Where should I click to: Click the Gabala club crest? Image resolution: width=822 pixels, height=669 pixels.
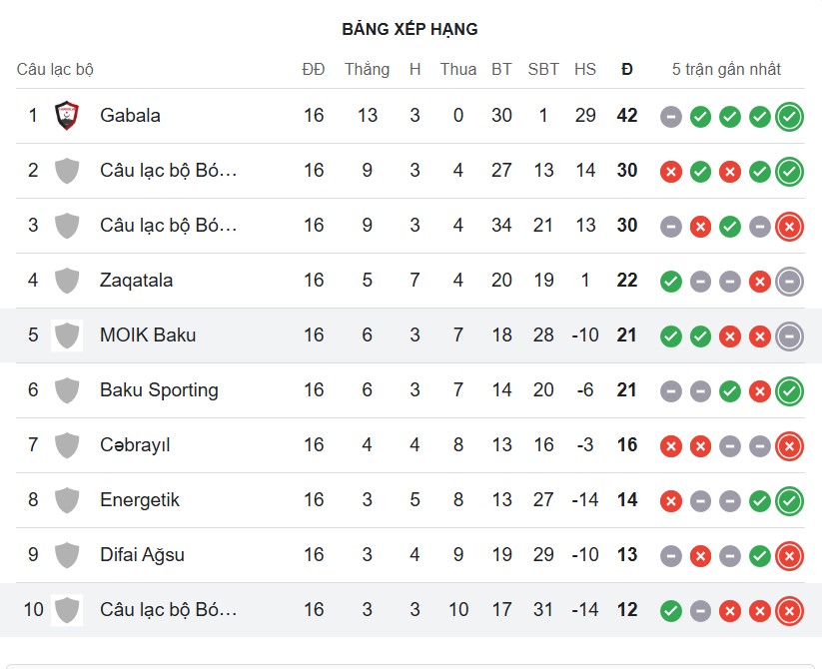(x=67, y=115)
